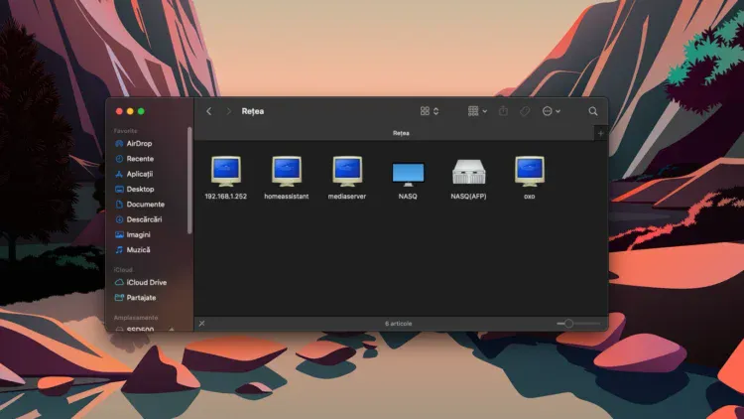Click the "6 articole" status text
Image resolution: width=744 pixels, height=419 pixels.
[399, 324]
